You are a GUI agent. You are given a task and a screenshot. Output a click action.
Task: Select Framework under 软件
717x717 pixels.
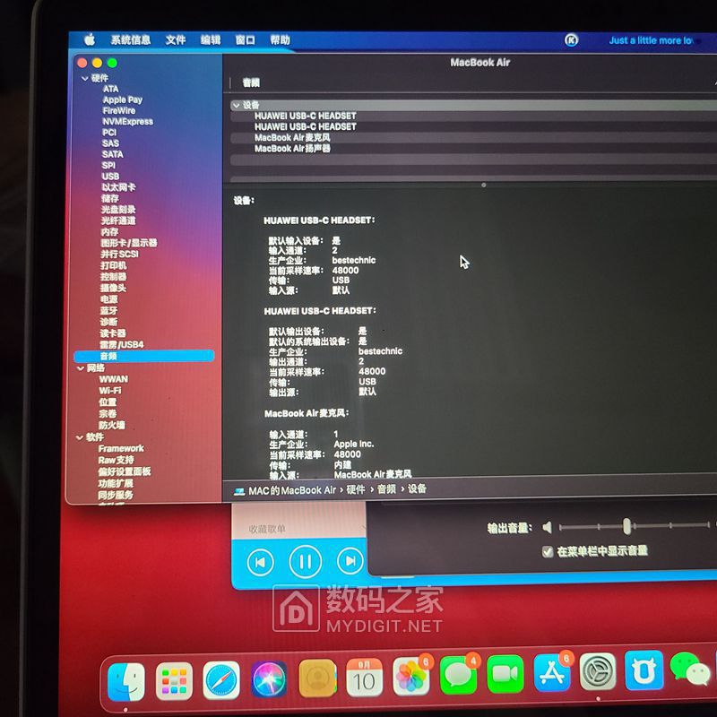(x=121, y=449)
